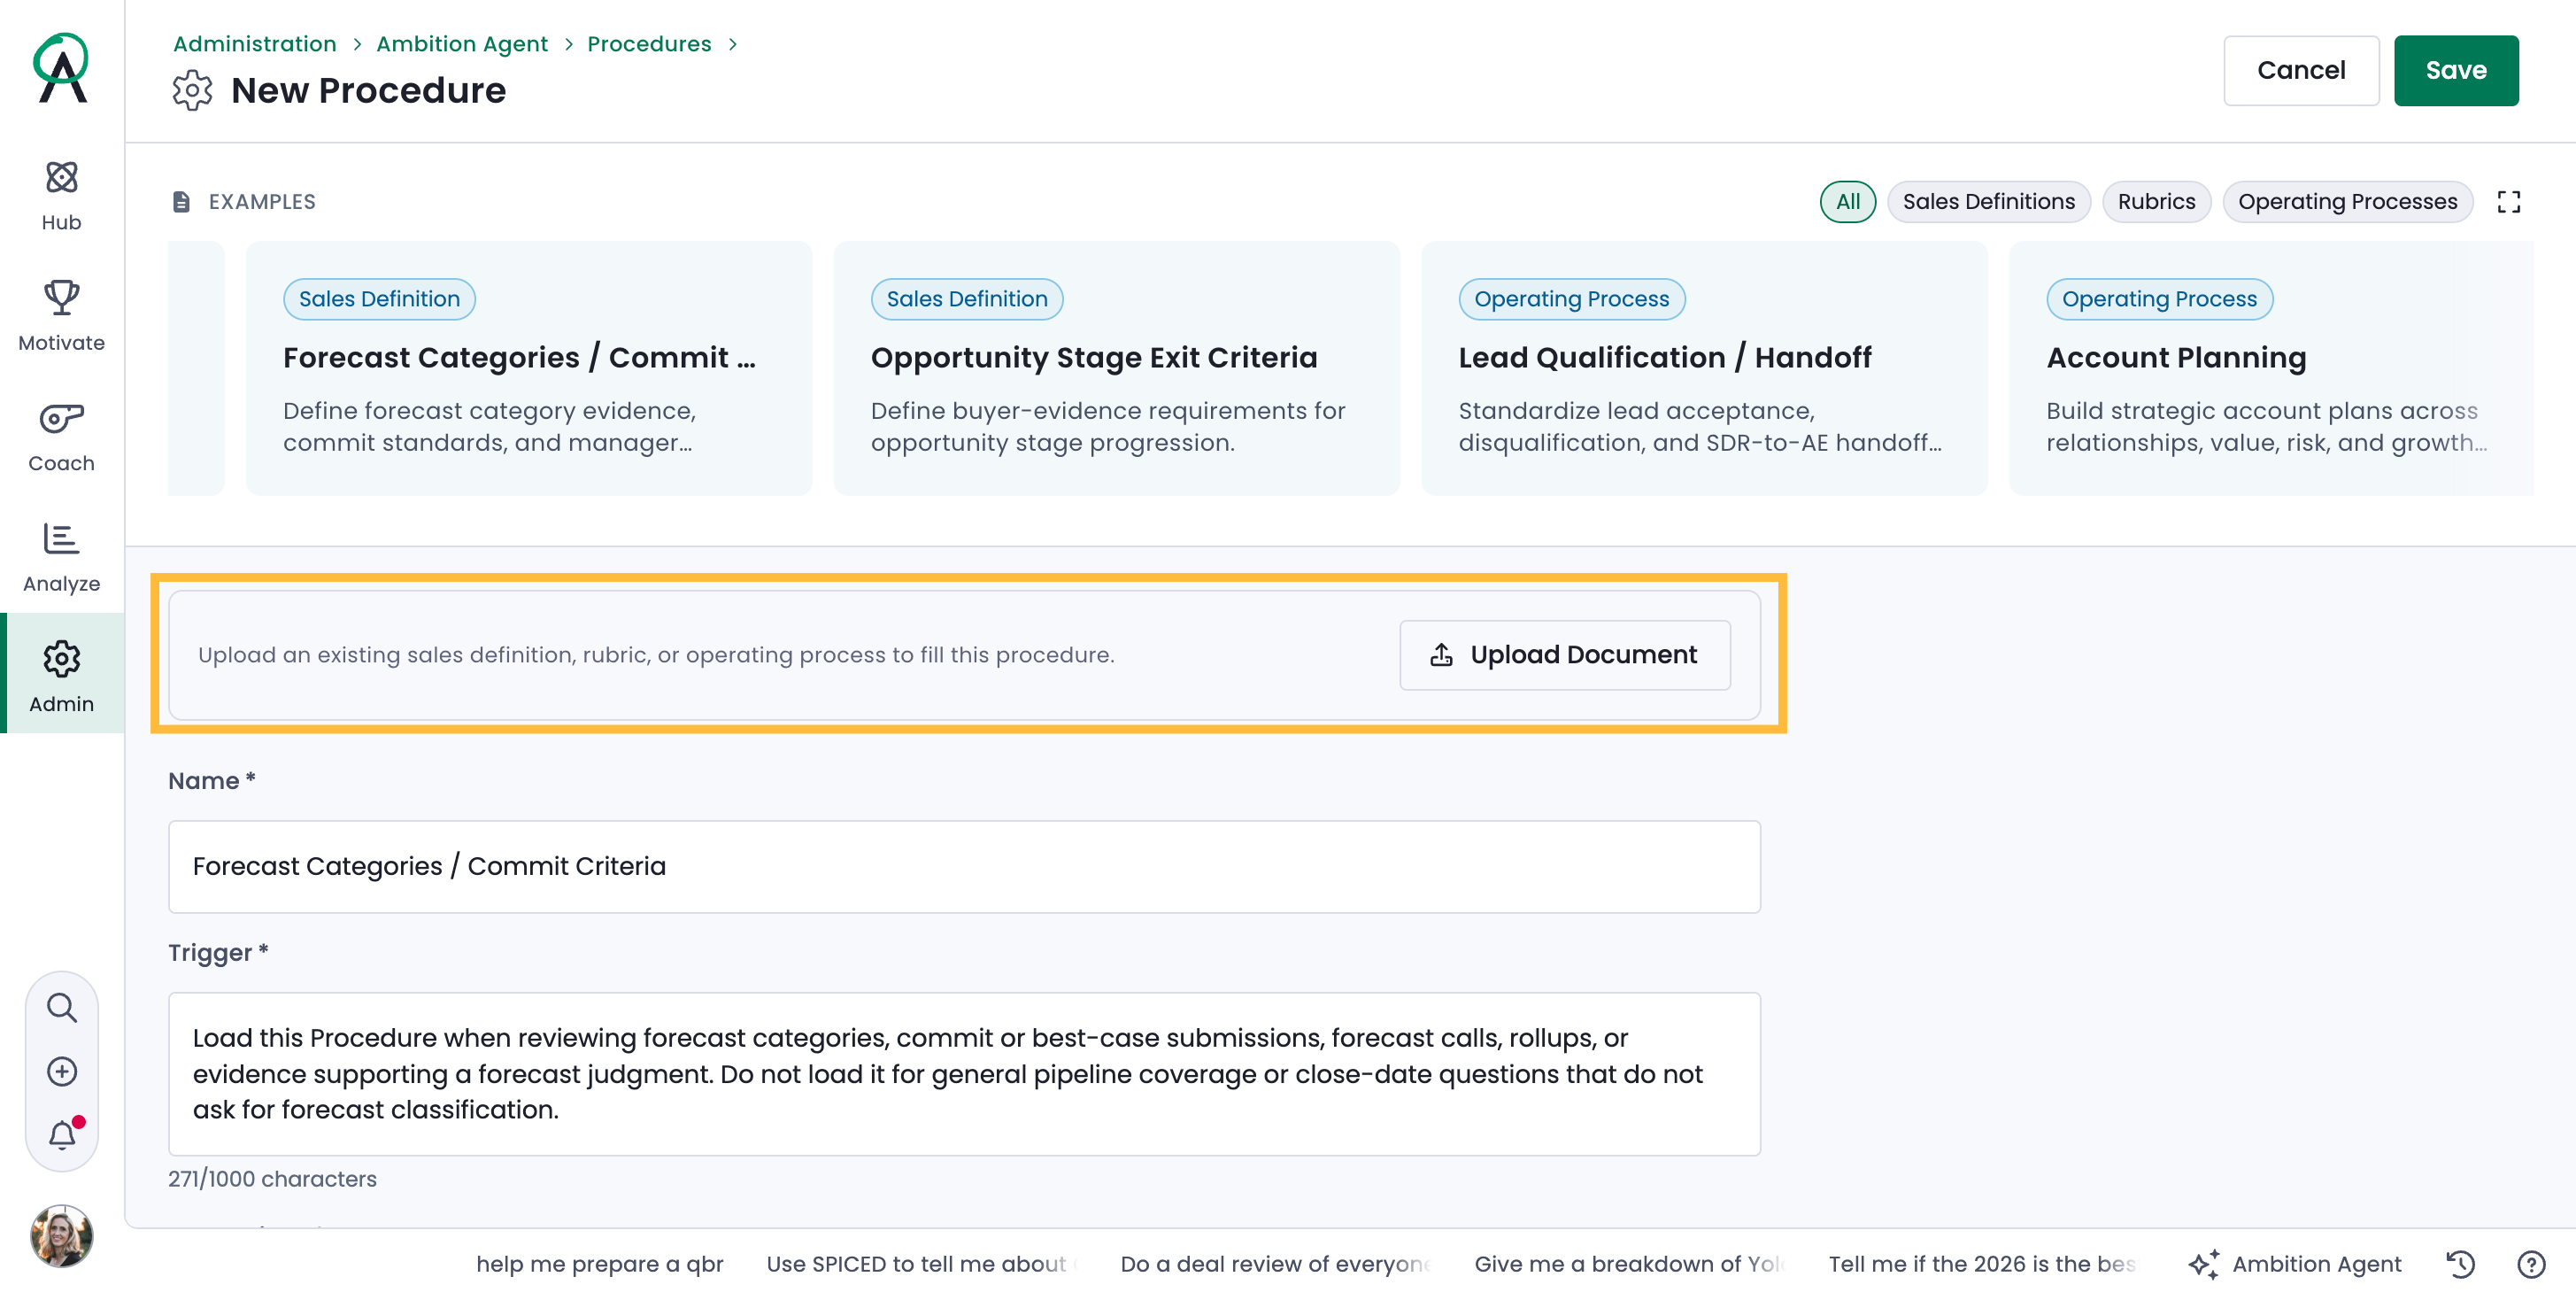Image resolution: width=2576 pixels, height=1300 pixels.
Task: Save the new procedure
Action: point(2456,70)
